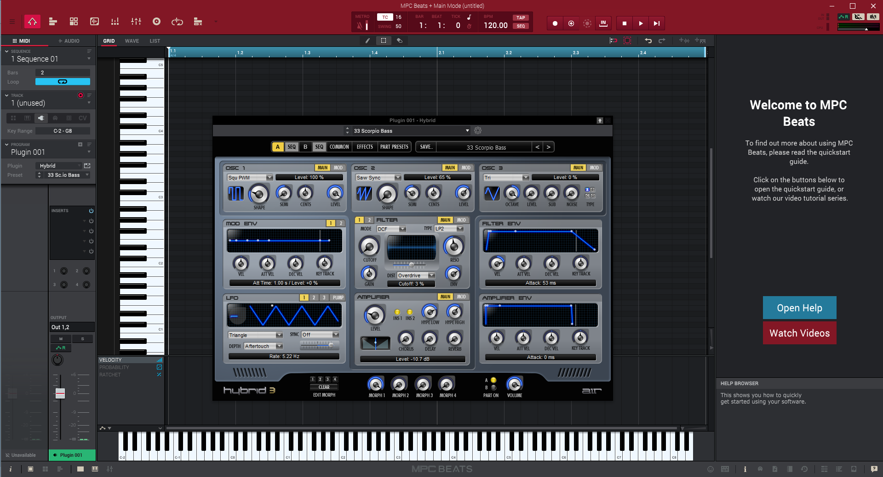883x477 pixels.
Task: Click the CLEAR edit morph button
Action: tap(324, 387)
